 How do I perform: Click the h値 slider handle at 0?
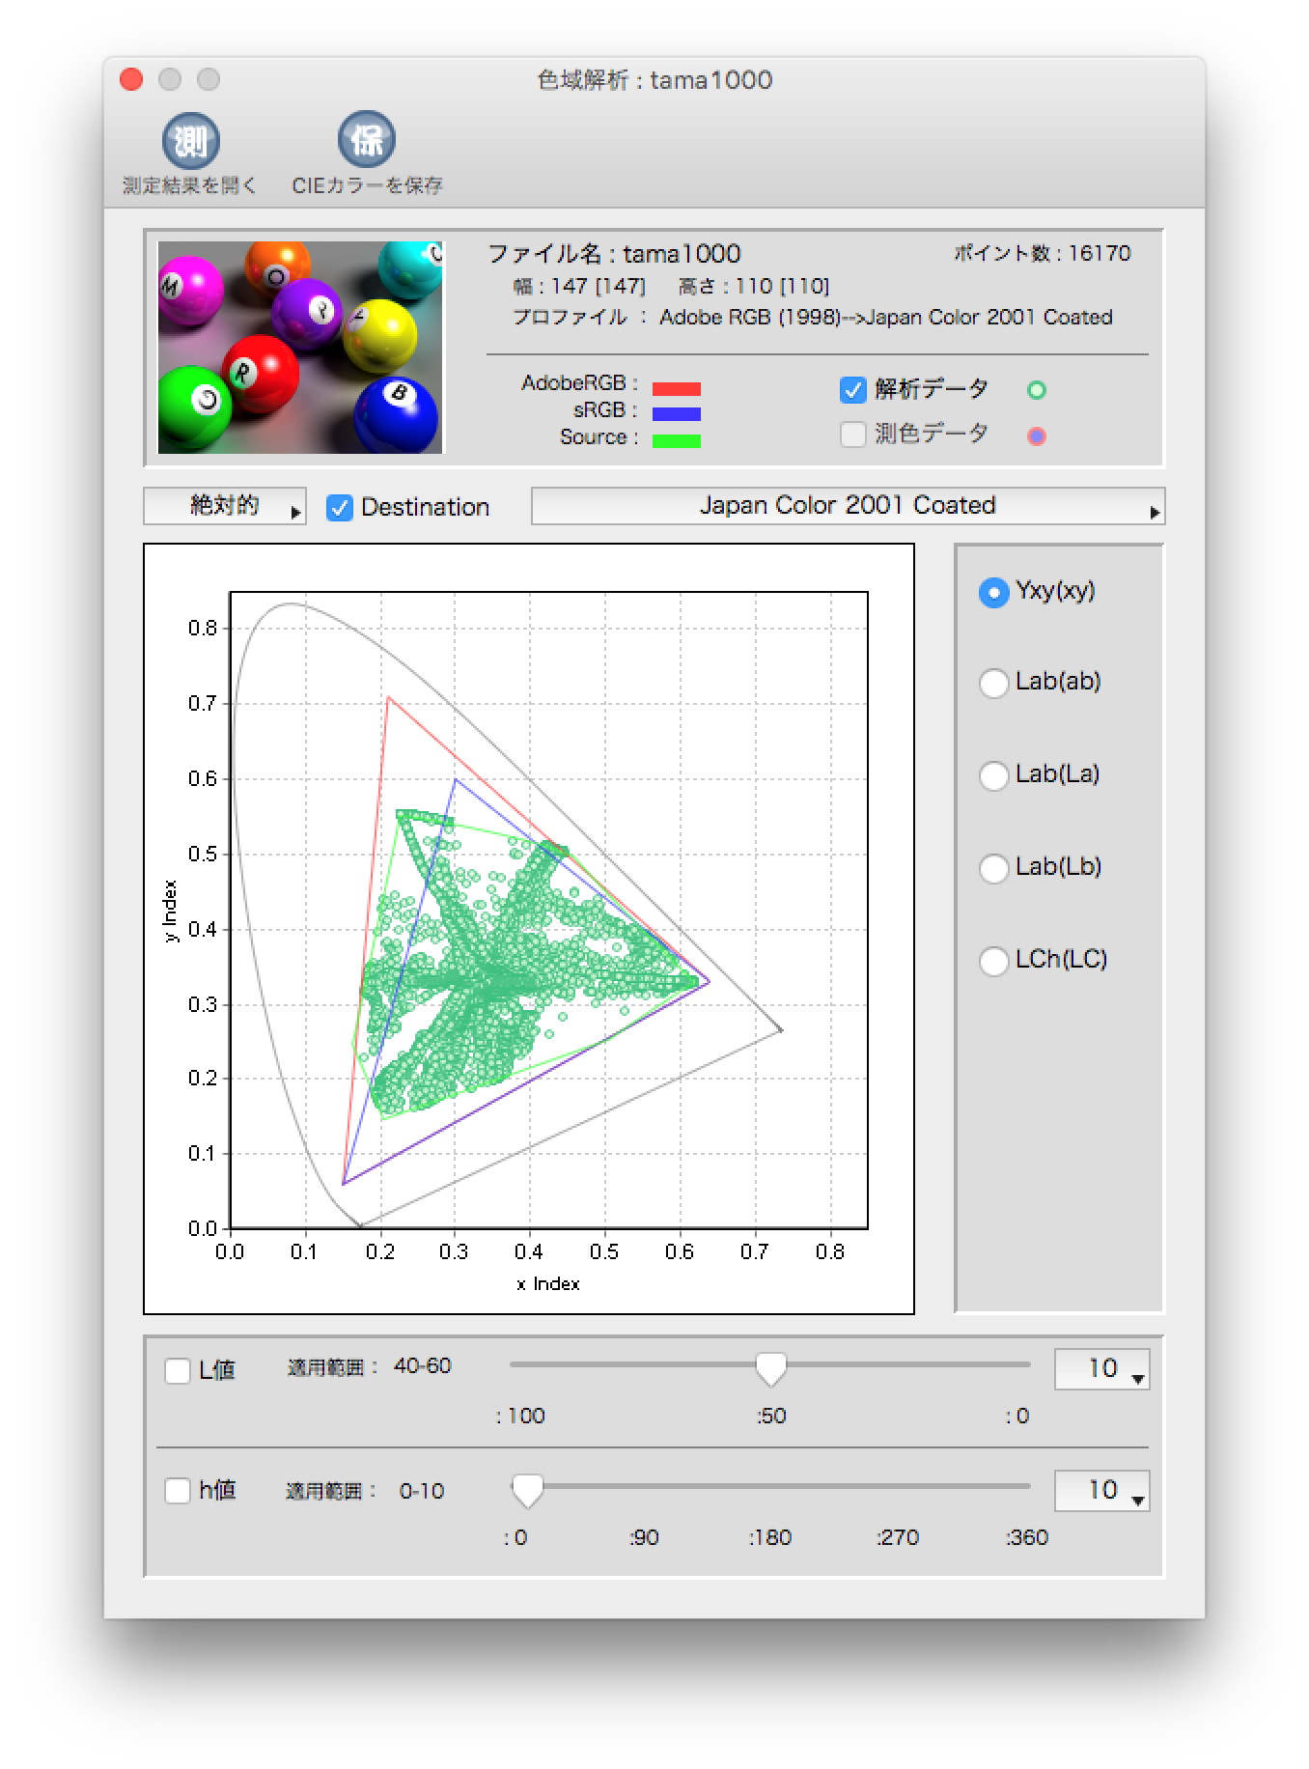tap(527, 1491)
